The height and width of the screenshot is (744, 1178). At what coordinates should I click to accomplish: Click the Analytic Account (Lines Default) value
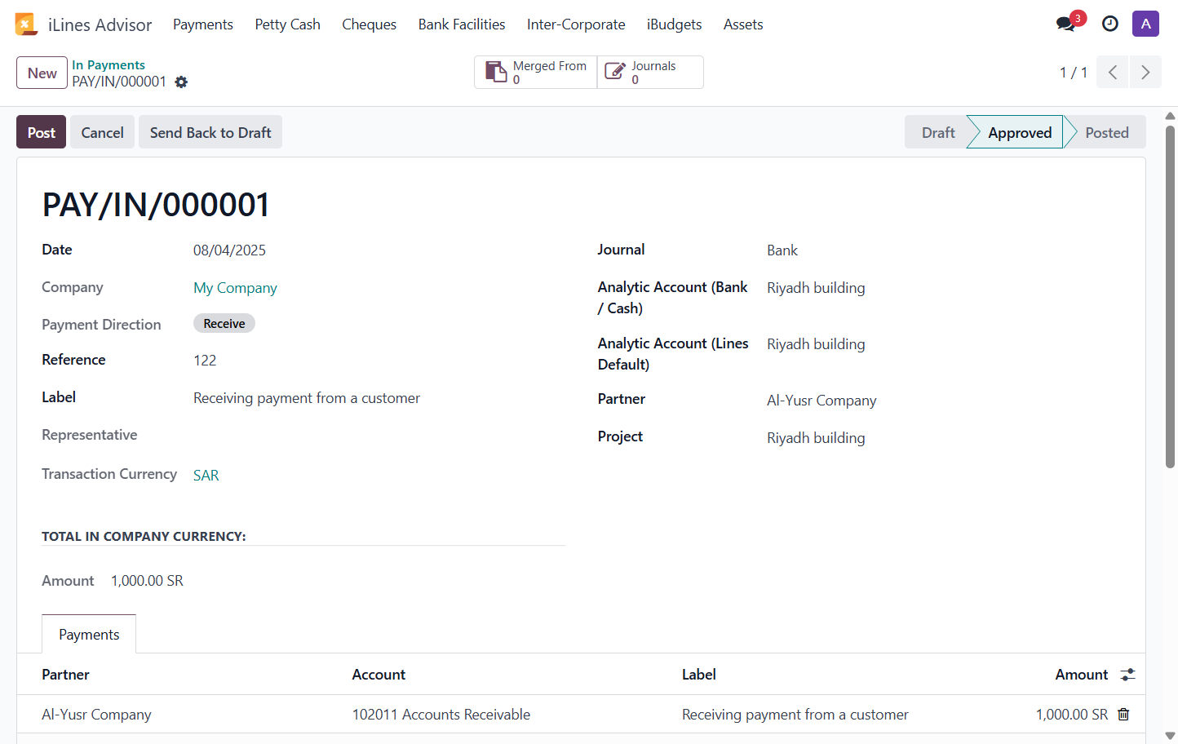pyautogui.click(x=816, y=344)
